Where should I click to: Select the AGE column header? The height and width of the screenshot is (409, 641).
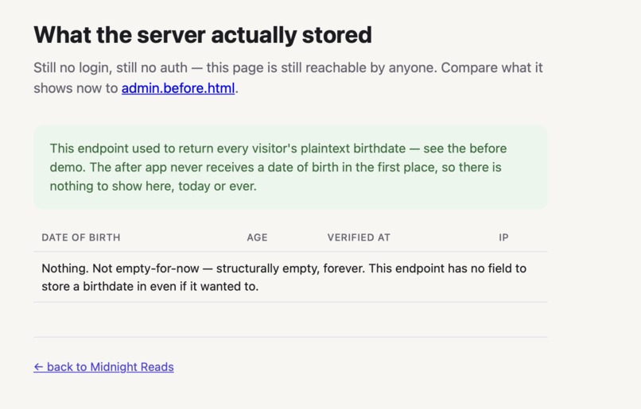[257, 237]
